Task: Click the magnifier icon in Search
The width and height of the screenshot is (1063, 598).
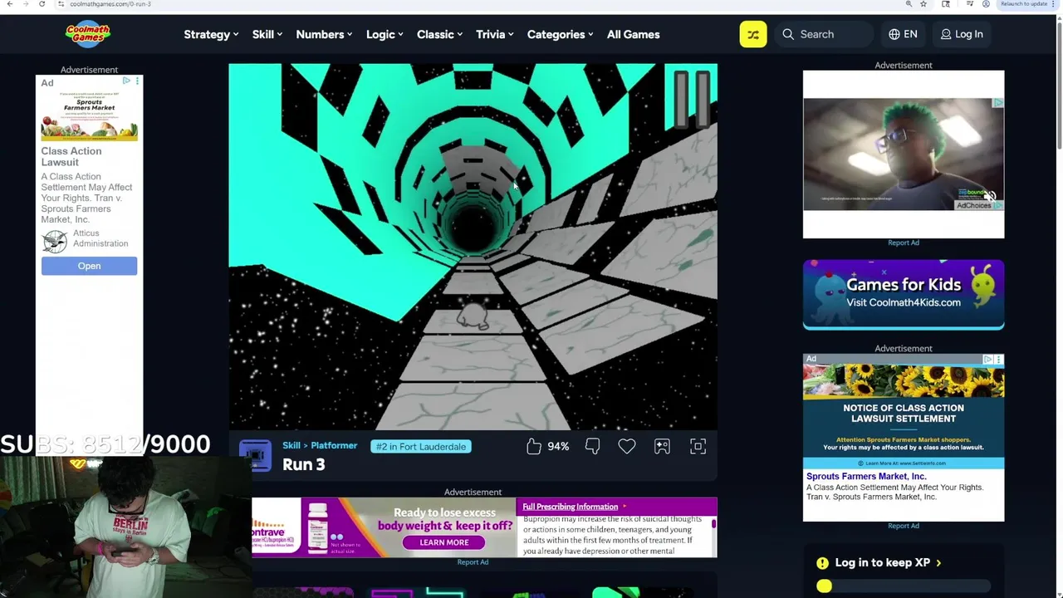Action: [x=788, y=34]
